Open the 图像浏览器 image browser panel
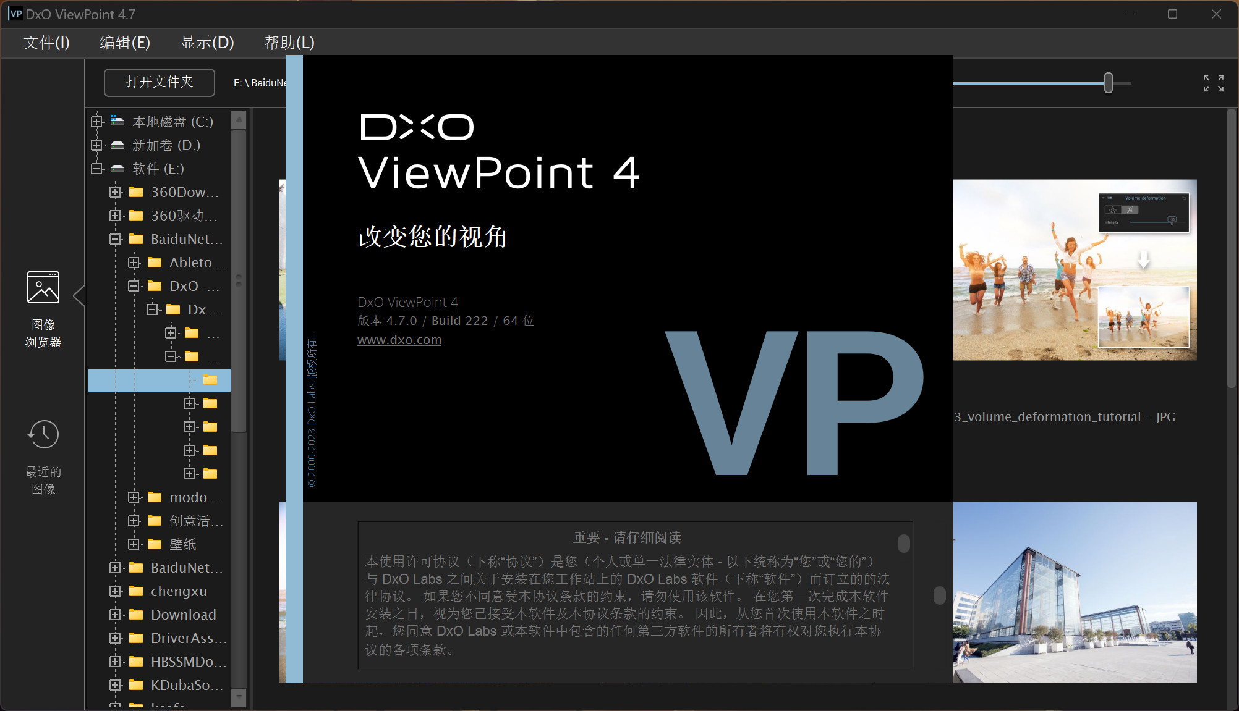Viewport: 1239px width, 711px height. [43, 309]
